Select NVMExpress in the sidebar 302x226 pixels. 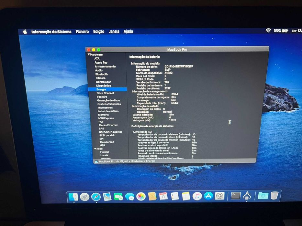(x=106, y=118)
